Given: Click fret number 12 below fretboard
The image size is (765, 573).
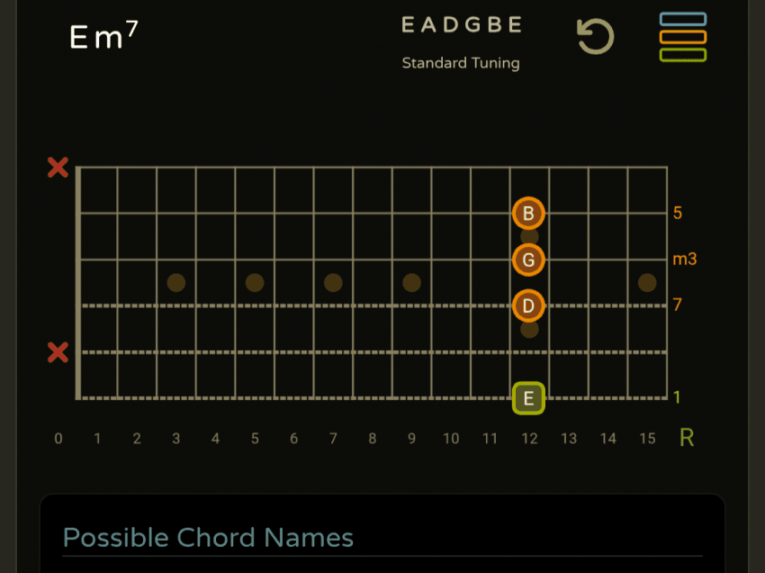Looking at the screenshot, I should (529, 439).
